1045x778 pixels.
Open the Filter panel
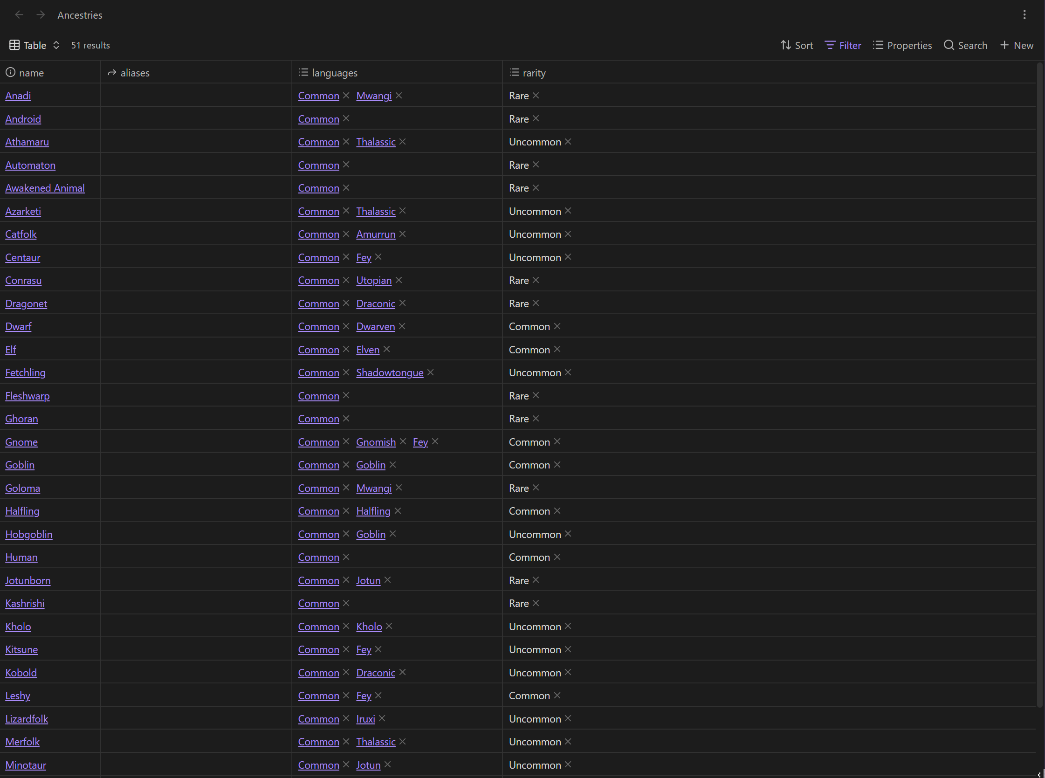[843, 45]
